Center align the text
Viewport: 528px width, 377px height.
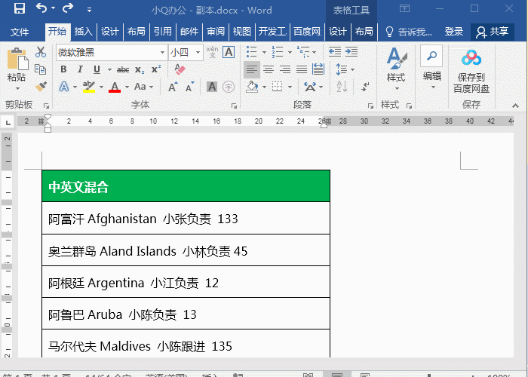click(269, 69)
